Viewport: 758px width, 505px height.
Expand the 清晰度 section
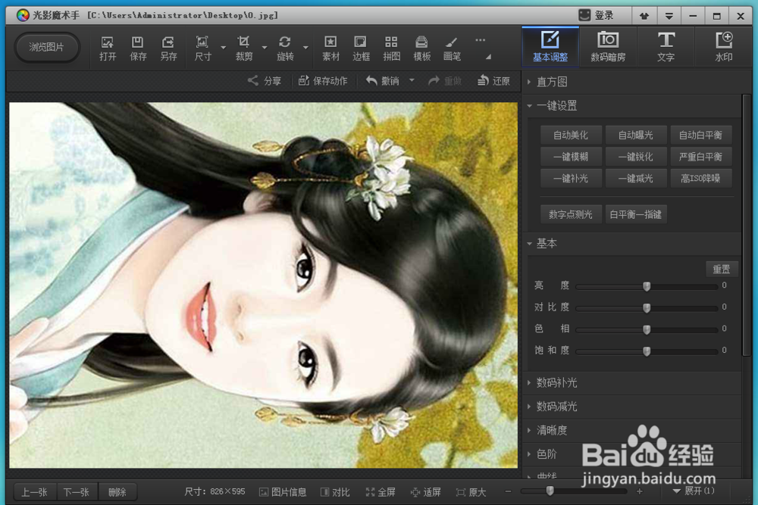(551, 430)
